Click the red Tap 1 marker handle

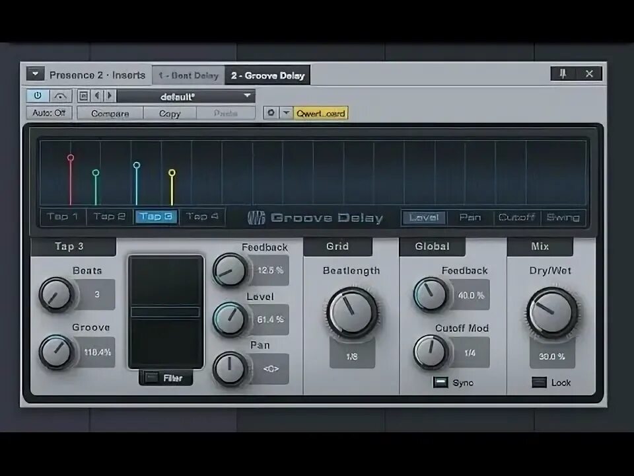click(x=71, y=157)
